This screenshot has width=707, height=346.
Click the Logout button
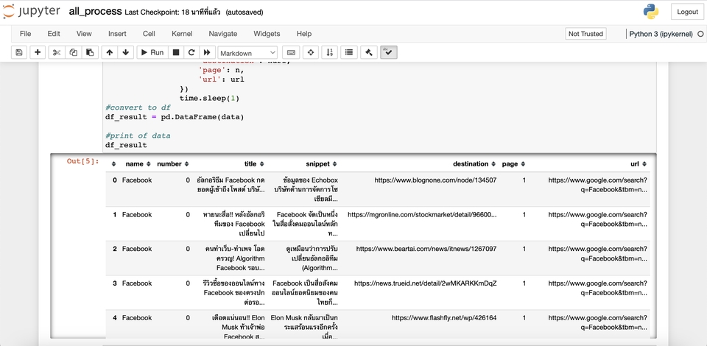click(687, 12)
